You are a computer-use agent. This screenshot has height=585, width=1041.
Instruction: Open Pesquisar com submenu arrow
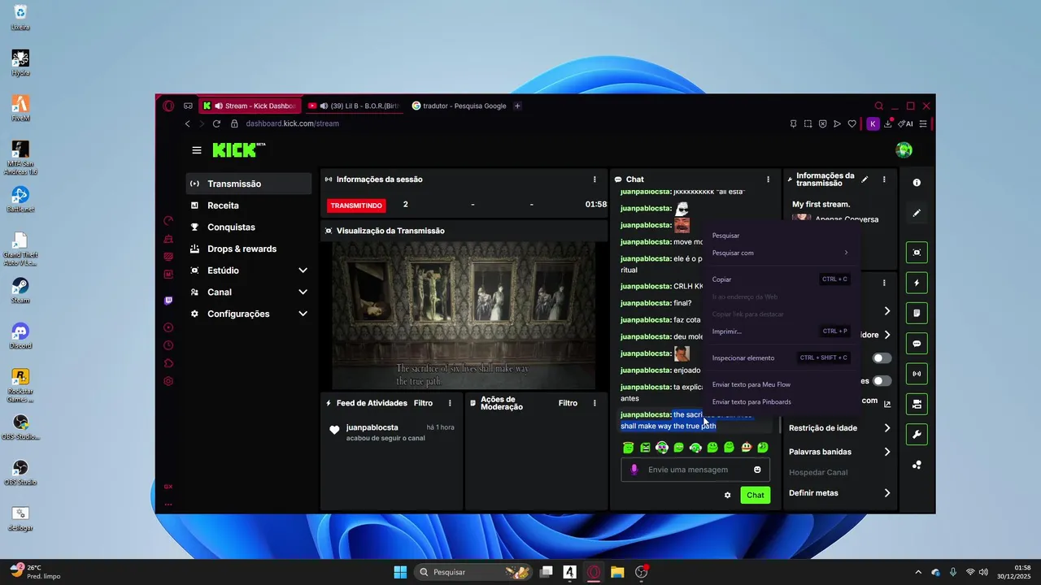tap(846, 253)
